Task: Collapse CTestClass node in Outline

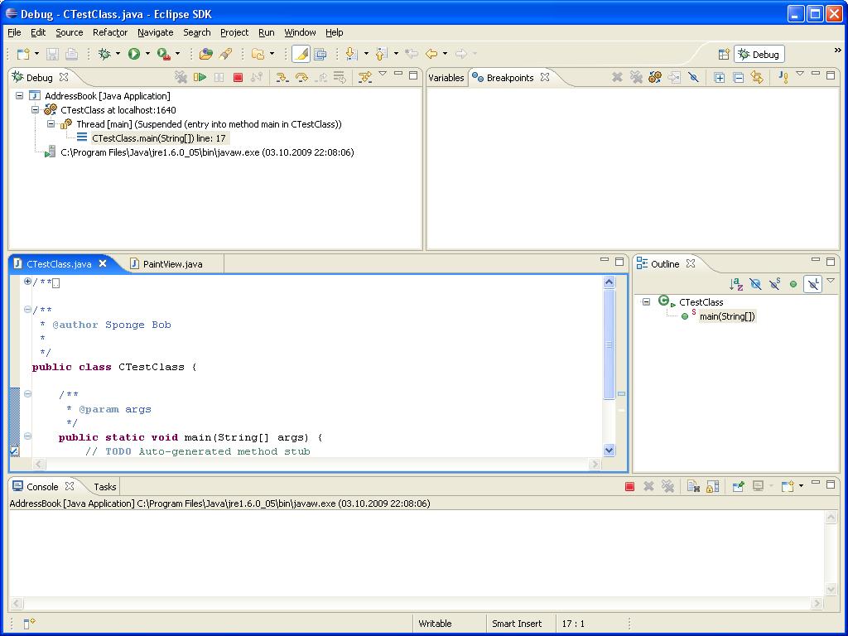Action: coord(646,301)
